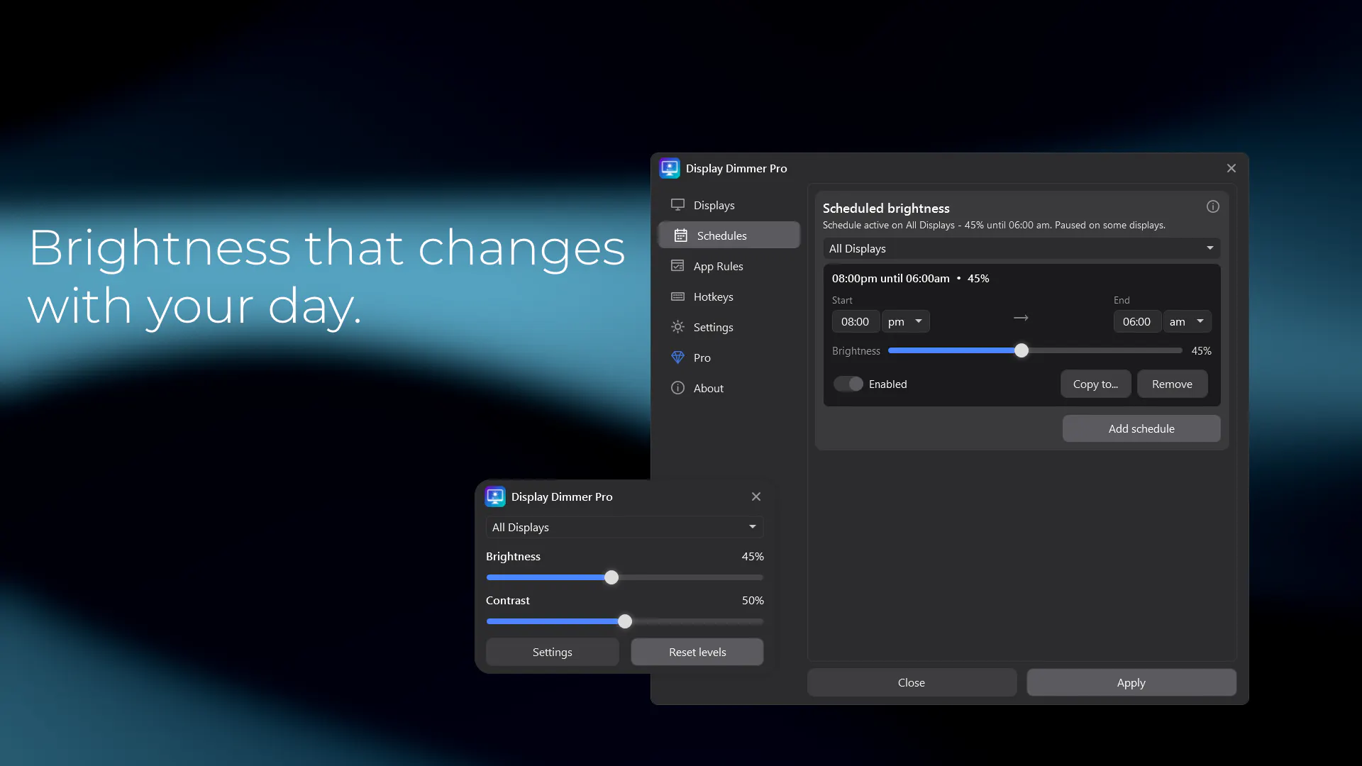Click the schedule Brightness slider handle
The image size is (1362, 766).
click(x=1021, y=350)
